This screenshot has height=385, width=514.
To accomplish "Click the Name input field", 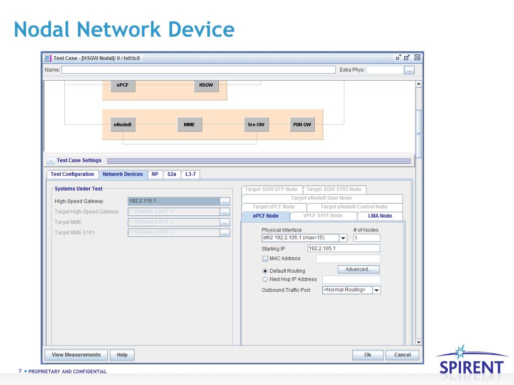I will pos(198,70).
